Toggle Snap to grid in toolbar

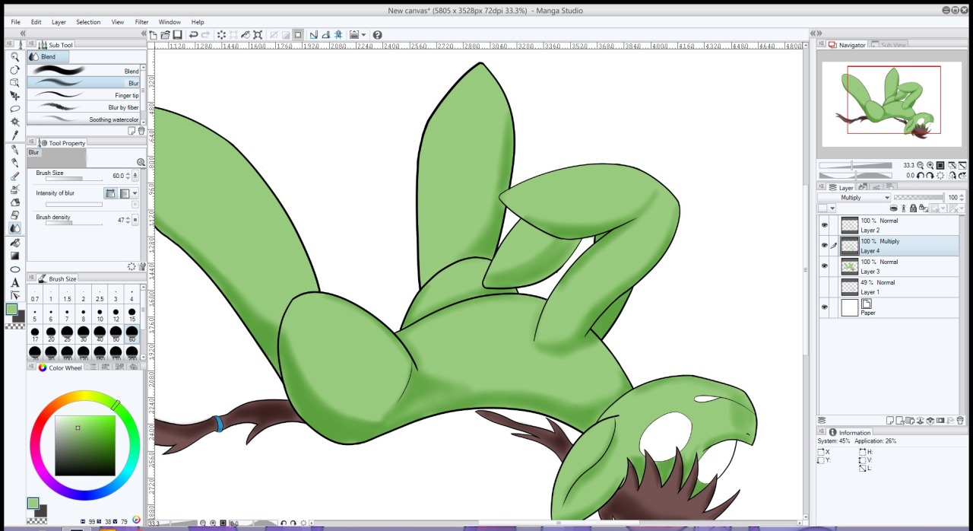[x=338, y=35]
